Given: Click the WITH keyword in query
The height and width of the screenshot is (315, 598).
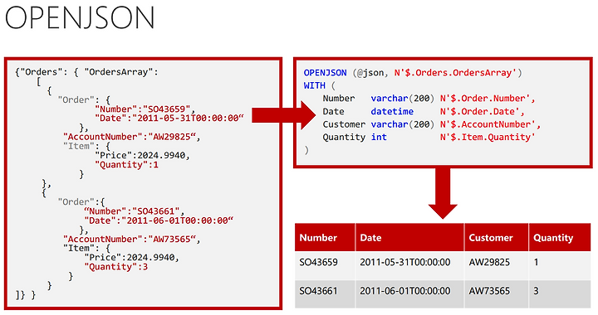Looking at the screenshot, I should click(315, 85).
